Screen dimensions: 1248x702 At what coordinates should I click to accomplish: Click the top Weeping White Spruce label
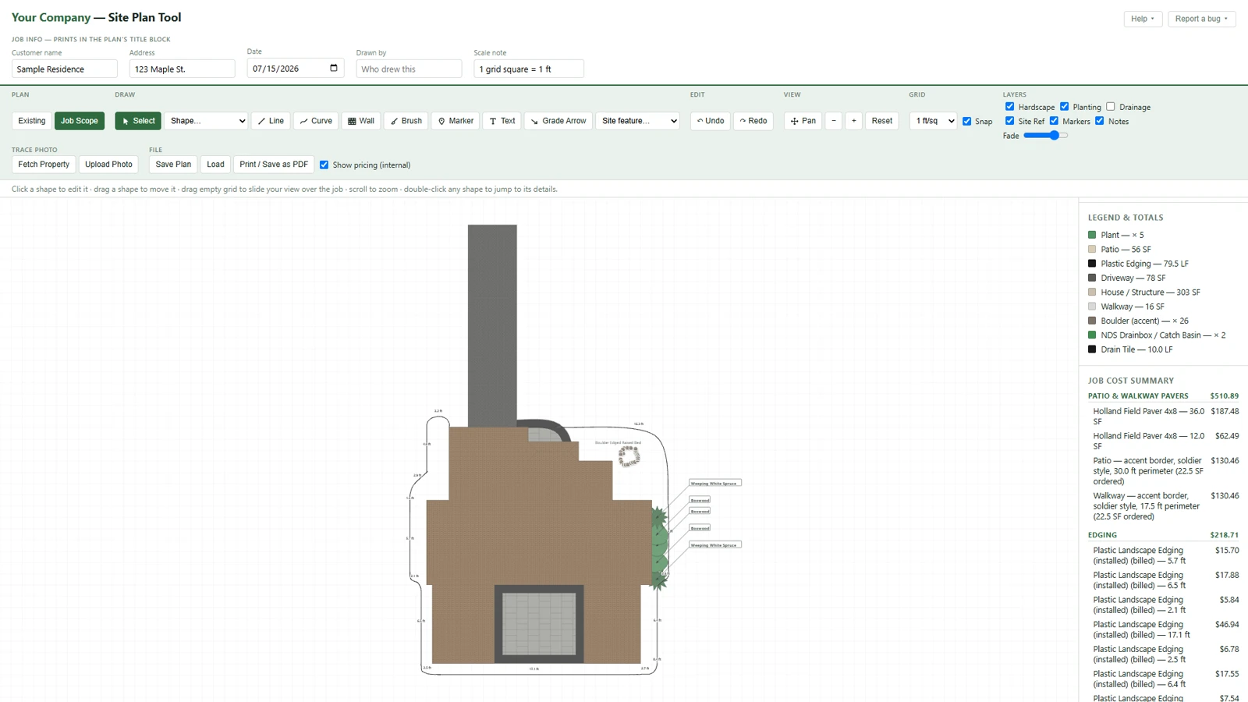pyautogui.click(x=714, y=483)
